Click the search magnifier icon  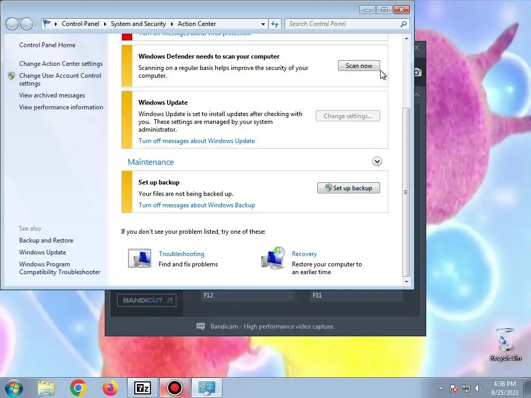pyautogui.click(x=403, y=24)
